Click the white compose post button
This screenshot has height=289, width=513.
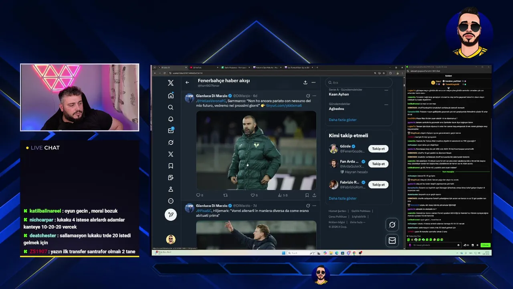pos(171,215)
